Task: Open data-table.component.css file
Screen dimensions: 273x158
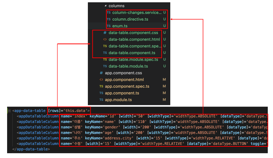Action: [x=134, y=33]
